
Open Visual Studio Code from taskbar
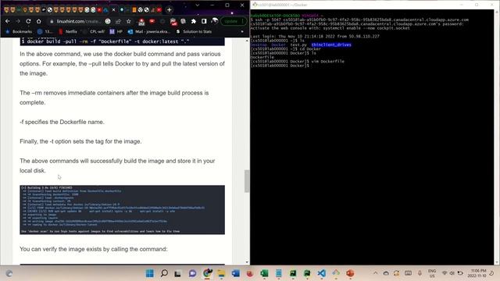pyautogui.click(x=321, y=273)
